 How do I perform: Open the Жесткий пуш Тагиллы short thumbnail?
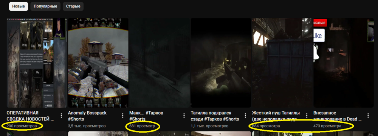[282, 63]
